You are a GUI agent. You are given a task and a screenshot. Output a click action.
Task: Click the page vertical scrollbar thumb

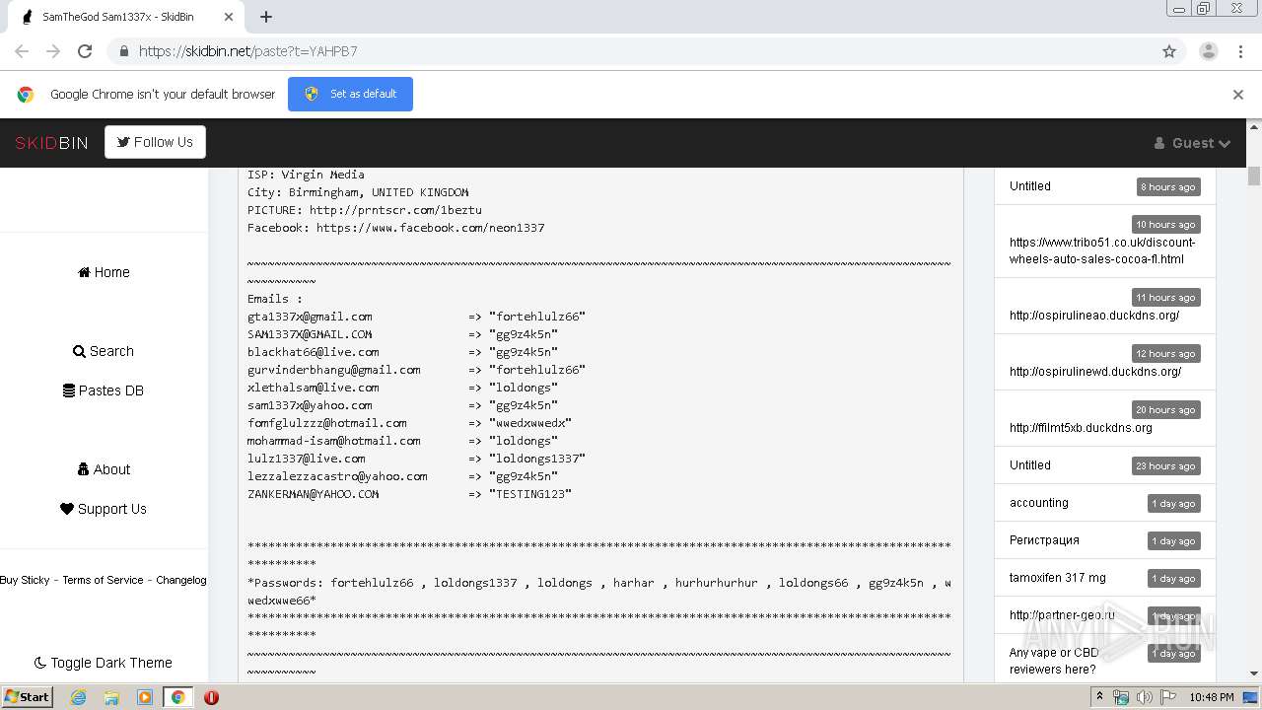click(1254, 177)
